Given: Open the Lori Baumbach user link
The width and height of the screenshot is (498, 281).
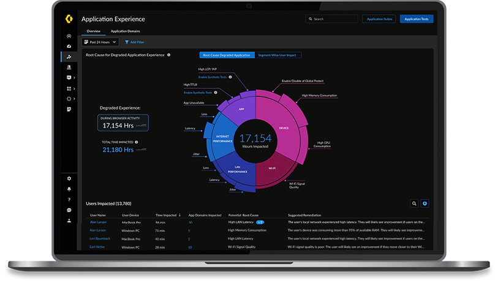Looking at the screenshot, I should [99, 239].
